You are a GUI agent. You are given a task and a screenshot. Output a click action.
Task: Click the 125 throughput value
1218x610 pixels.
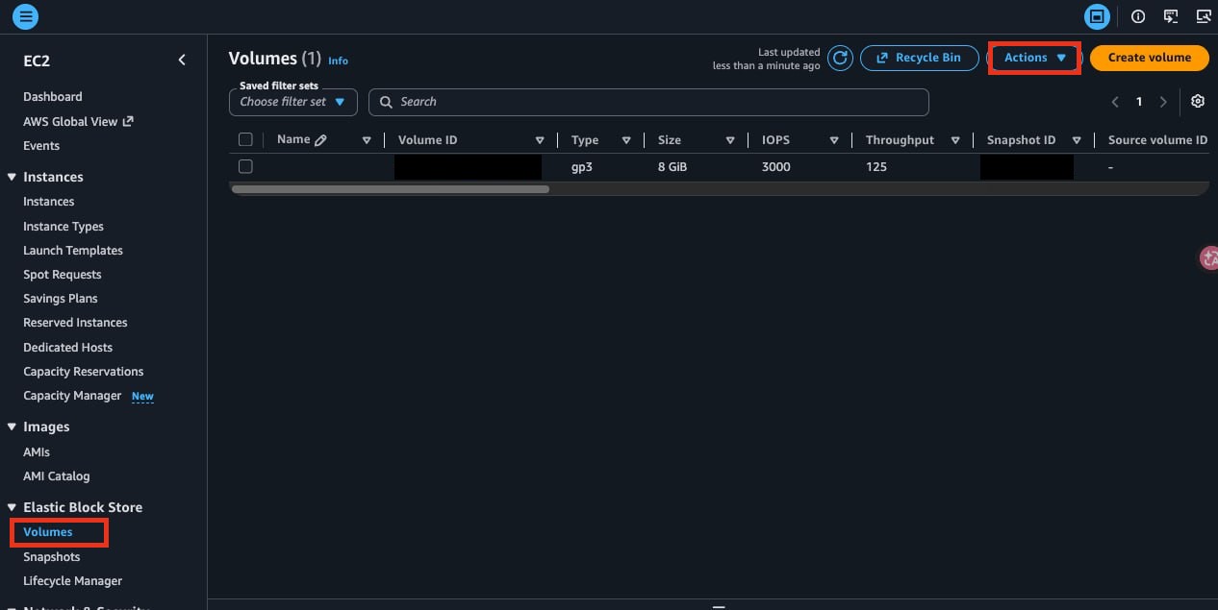(x=876, y=167)
